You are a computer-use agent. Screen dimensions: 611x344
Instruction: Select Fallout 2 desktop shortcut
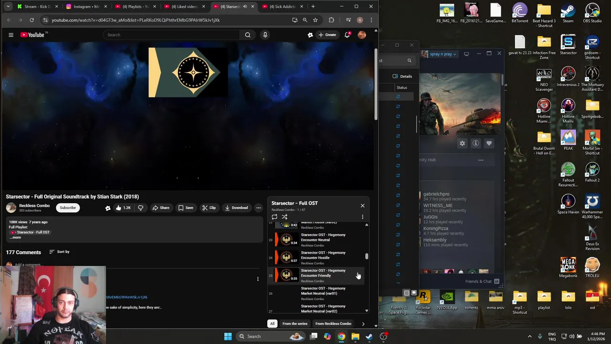(592, 172)
